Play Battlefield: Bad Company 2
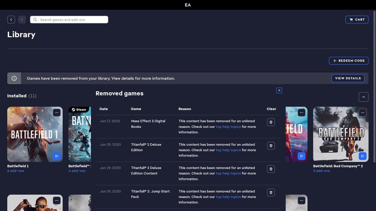 [x=362, y=156]
